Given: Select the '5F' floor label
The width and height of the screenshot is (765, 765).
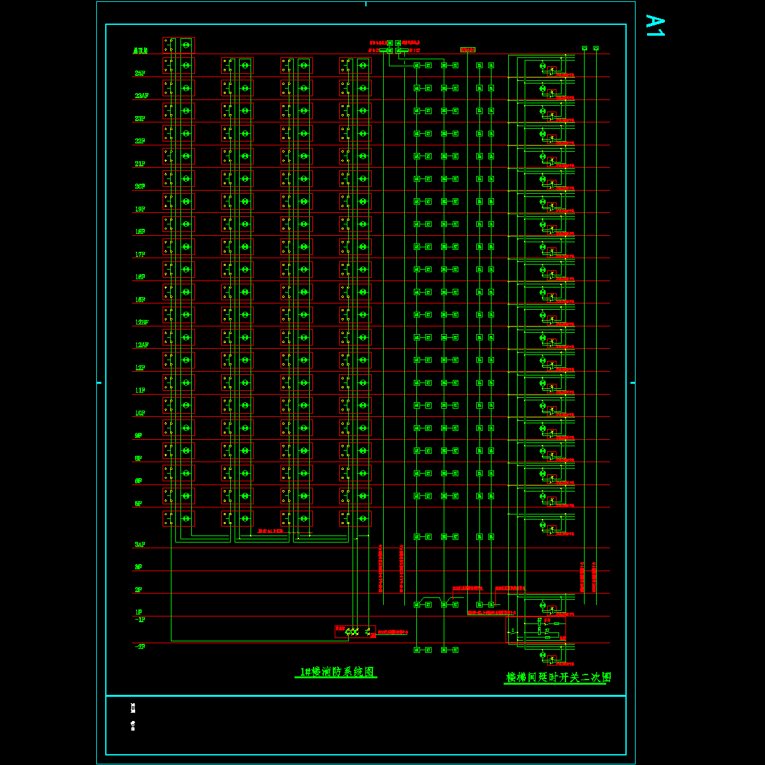Looking at the screenshot, I should pyautogui.click(x=138, y=504).
